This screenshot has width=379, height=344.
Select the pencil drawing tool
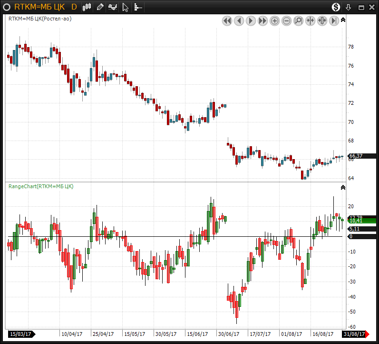[x=100, y=7]
